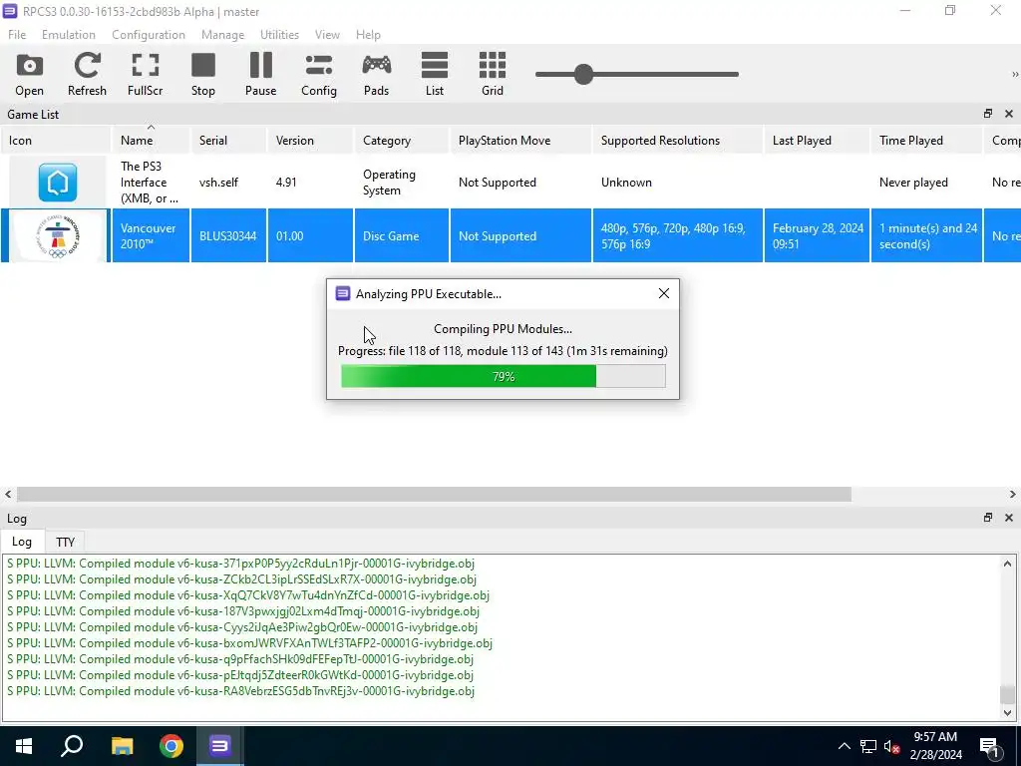
Task: Open the Configuration menu
Action: pos(149,35)
